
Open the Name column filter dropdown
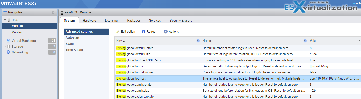pyautogui.click(x=305, y=41)
